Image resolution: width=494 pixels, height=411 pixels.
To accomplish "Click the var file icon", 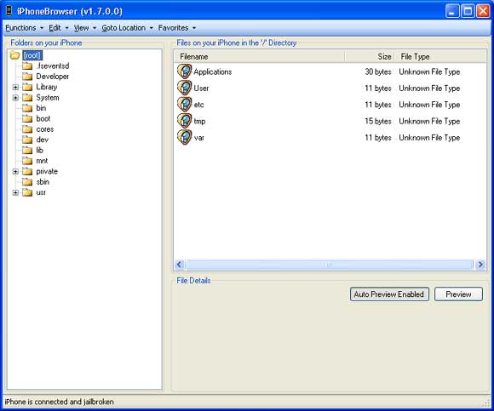I will click(184, 137).
